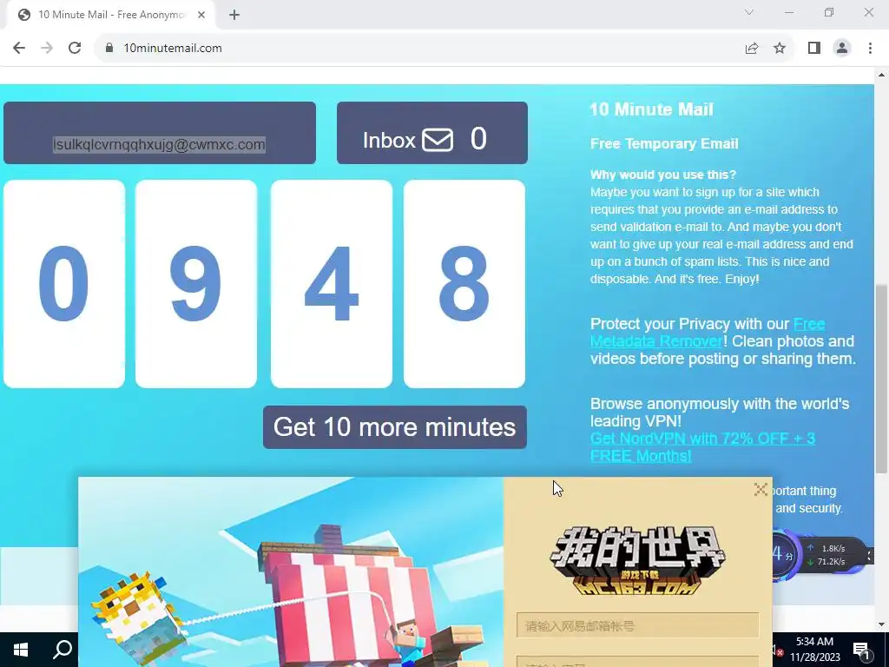
Task: Click the leading 0 timer card
Action: [64, 284]
